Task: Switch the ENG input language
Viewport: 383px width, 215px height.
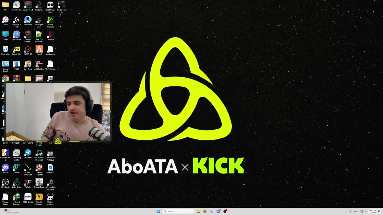Action: [x=356, y=211]
